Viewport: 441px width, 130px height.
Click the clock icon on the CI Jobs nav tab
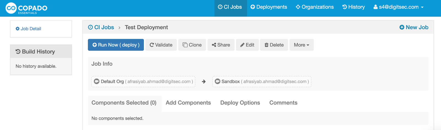pos(220,7)
